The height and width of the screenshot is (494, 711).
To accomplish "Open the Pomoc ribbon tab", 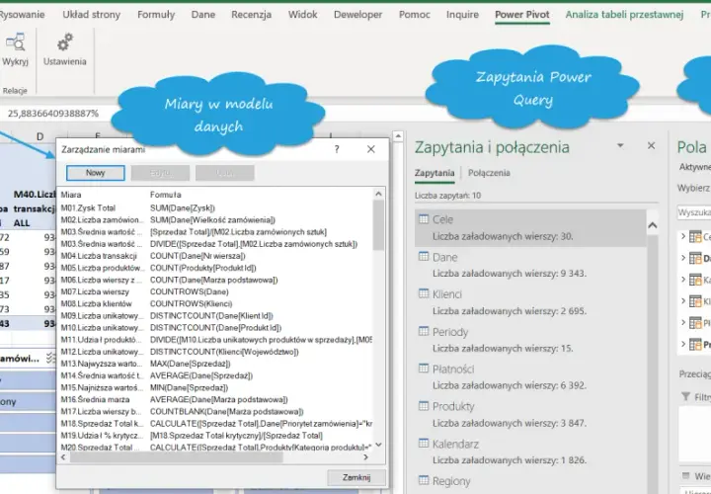I will 415,15.
